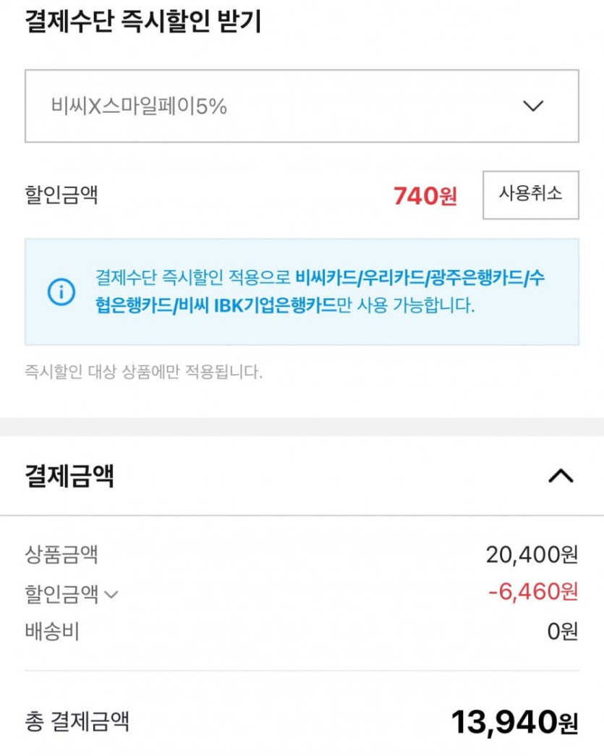Select the 결제수단 즉시할인 받기 heading

pyautogui.click(x=143, y=22)
